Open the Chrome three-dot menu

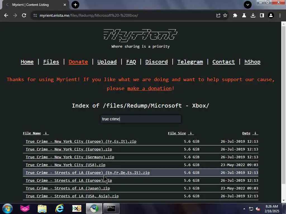click(280, 16)
